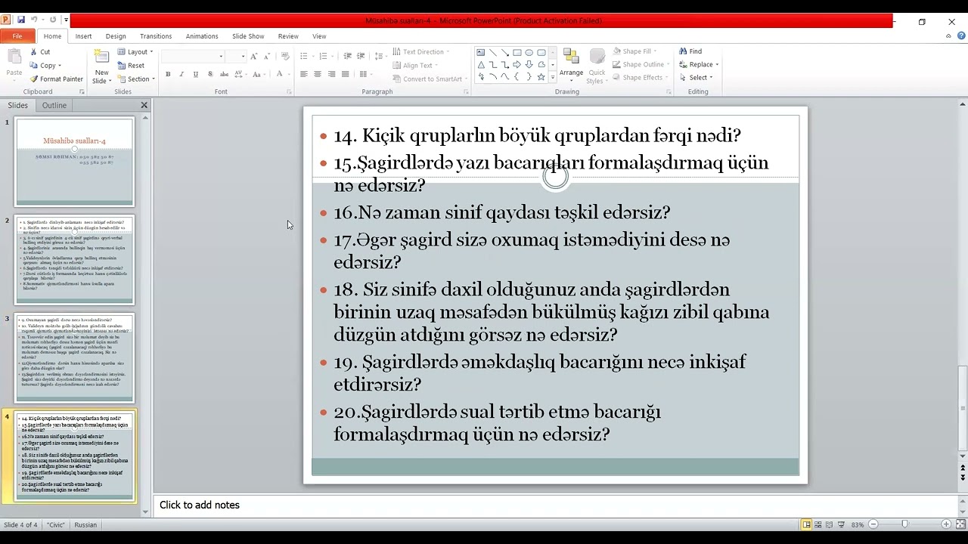Zoom out with minus button
The width and height of the screenshot is (968, 544).
(x=873, y=524)
